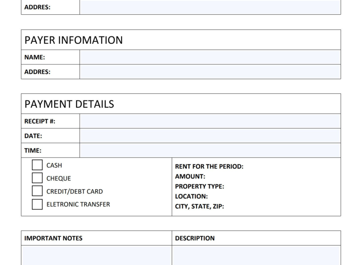
Task: Enable the CREDIT/DEBT CARD checkbox
Action: [x=37, y=191]
